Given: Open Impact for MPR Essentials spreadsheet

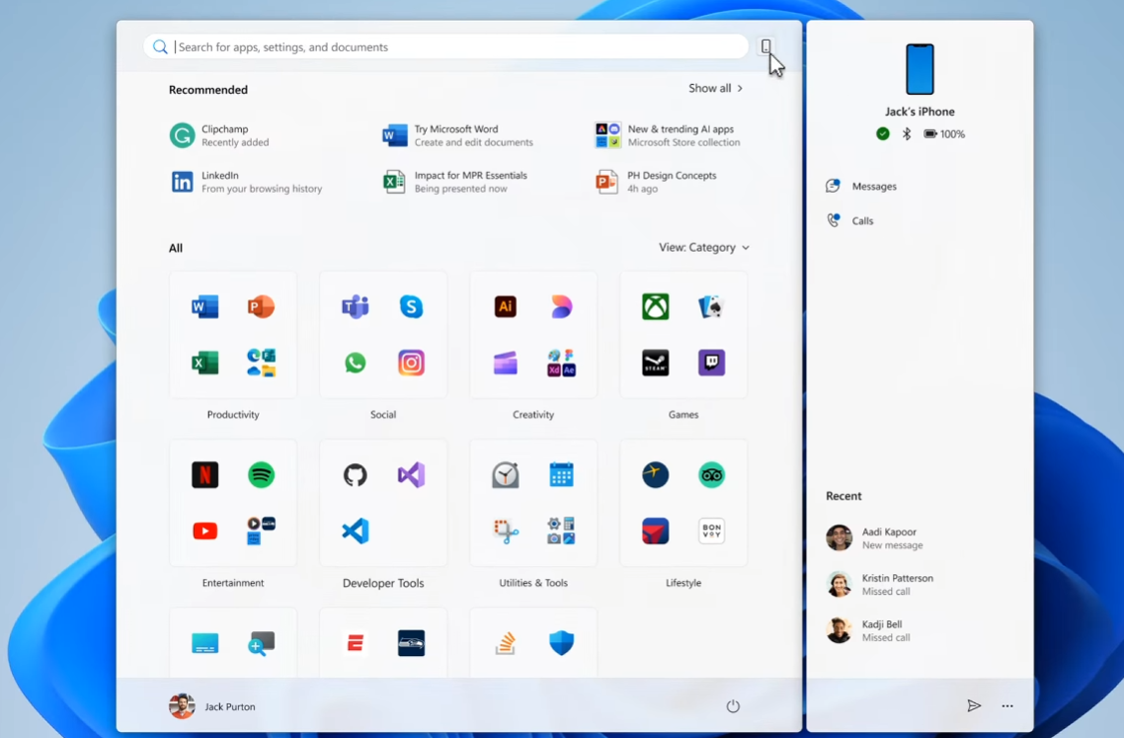Looking at the screenshot, I should point(455,182).
